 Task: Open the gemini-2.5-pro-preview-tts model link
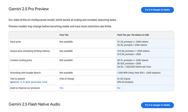point(29,82)
